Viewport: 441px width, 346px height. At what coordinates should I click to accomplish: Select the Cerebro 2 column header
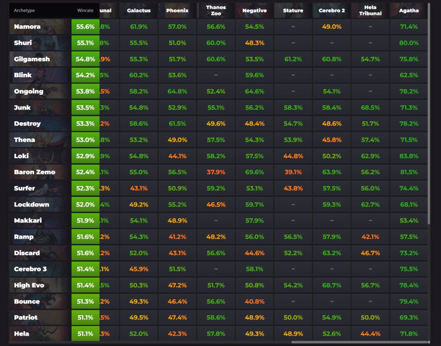(x=332, y=10)
